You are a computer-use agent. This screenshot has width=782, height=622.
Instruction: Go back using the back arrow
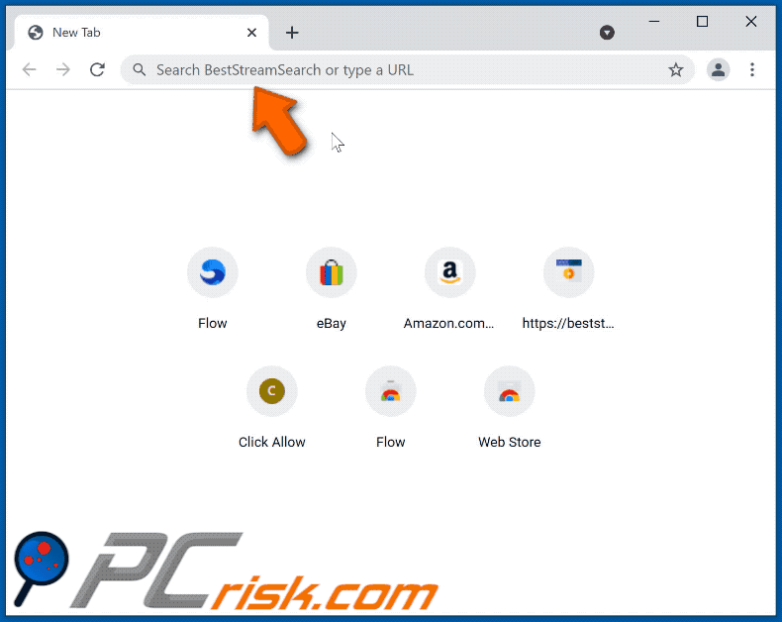[30, 69]
